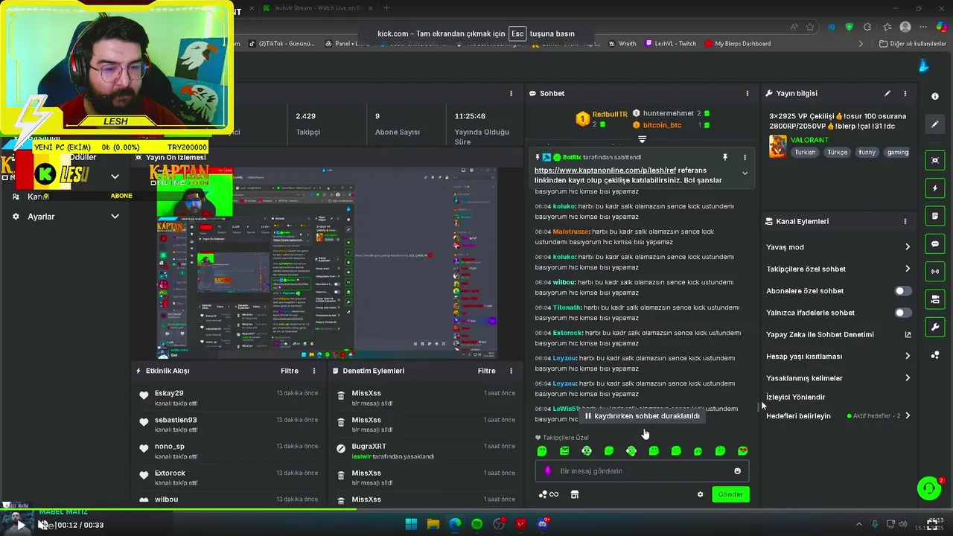Open the info icon in the right sidebar

tap(935, 97)
